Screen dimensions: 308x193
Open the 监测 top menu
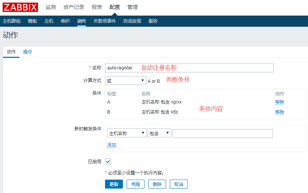click(51, 7)
